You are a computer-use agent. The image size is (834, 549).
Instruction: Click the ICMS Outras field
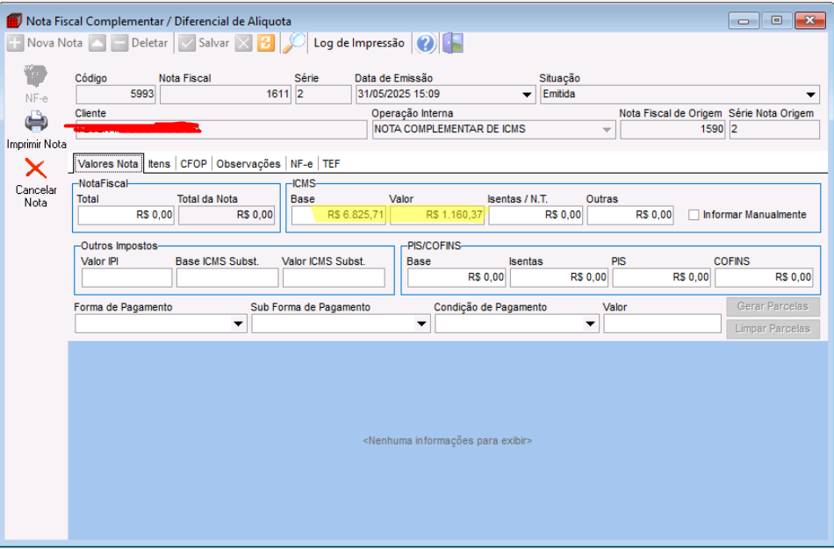point(630,215)
